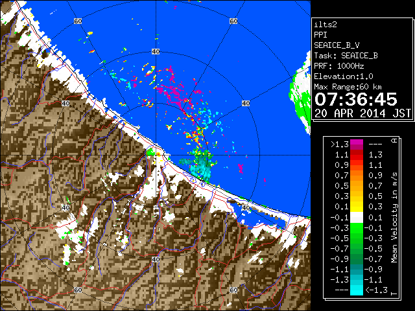Click the 40 km ring label south of center
Screen dimensions: 415x311
[x=156, y=259]
